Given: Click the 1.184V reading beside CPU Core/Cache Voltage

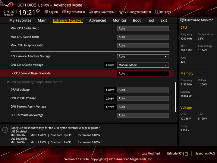Looking at the screenshot, I should pos(110,65).
